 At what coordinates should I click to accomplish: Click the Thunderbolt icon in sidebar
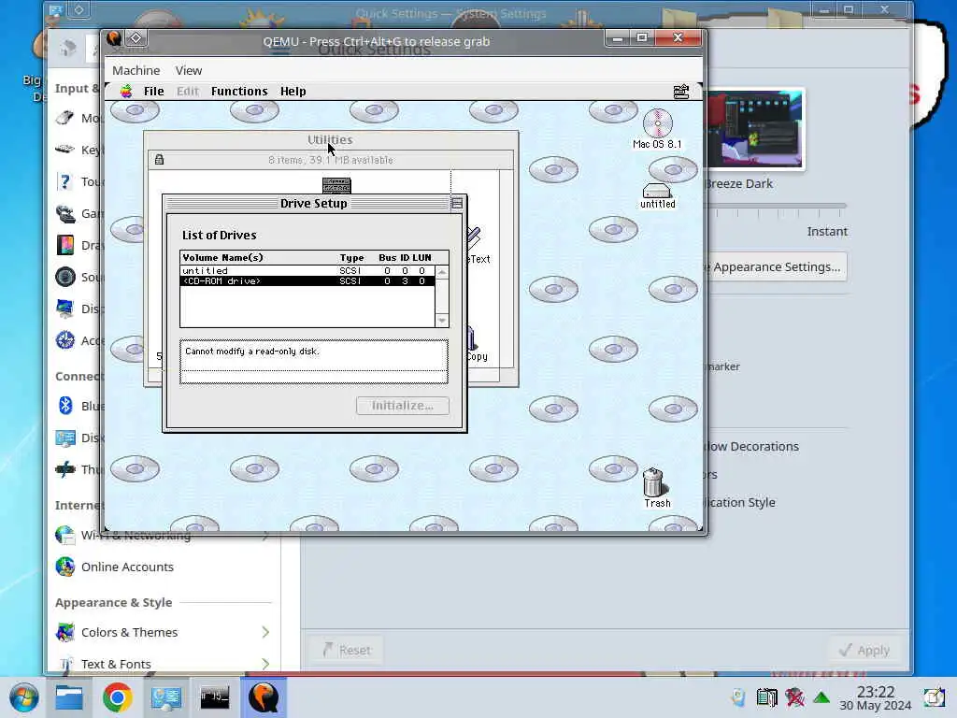click(x=65, y=469)
